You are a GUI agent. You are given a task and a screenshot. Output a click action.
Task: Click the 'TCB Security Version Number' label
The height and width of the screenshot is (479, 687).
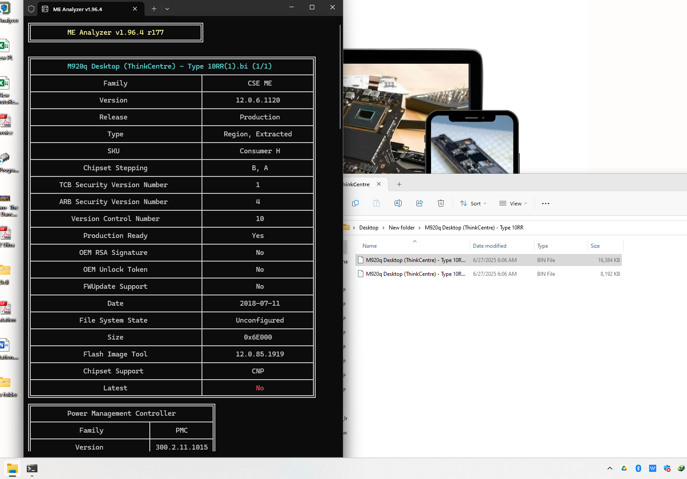tap(113, 185)
